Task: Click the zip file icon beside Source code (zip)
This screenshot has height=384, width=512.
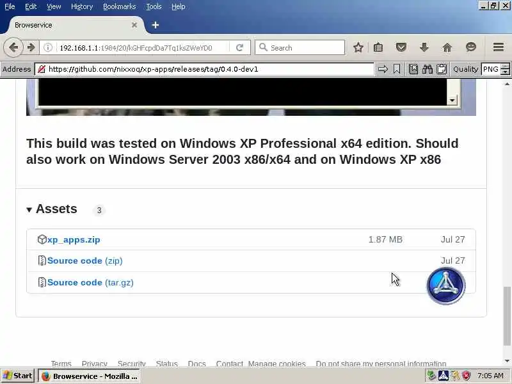Action: [42, 260]
